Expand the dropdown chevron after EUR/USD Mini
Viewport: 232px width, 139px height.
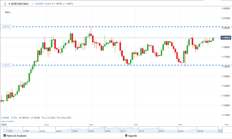pos(32,4)
